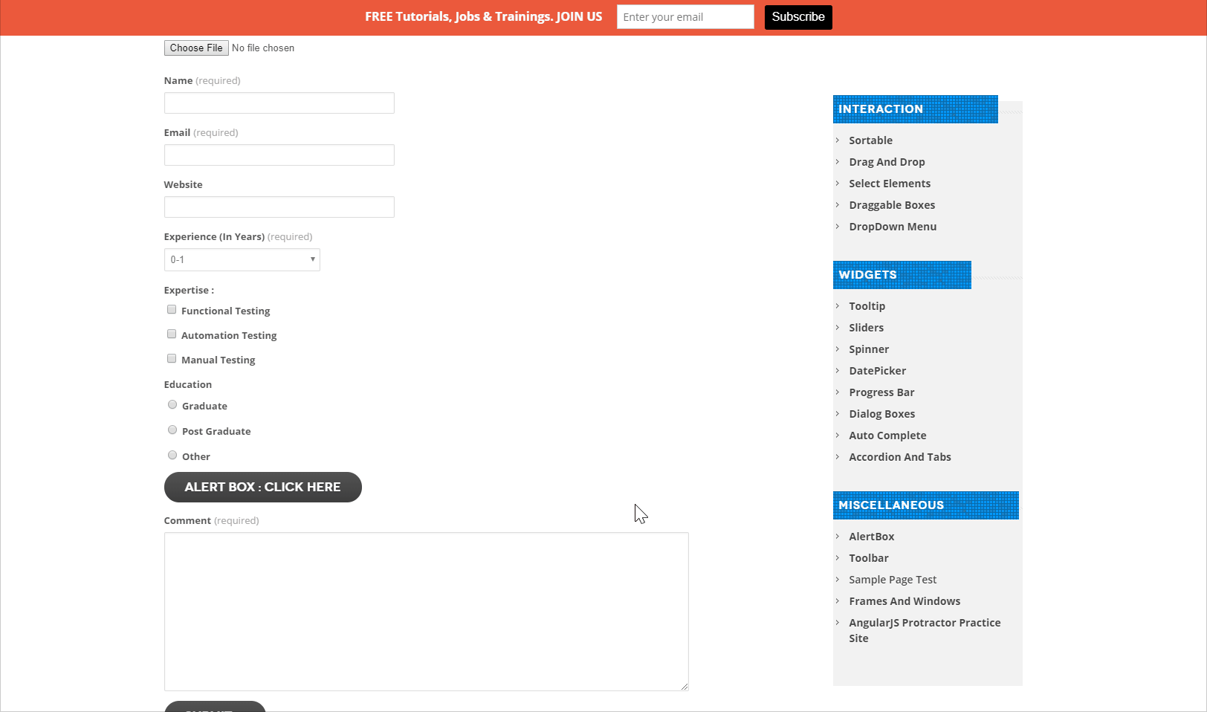Viewport: 1207px width, 712px height.
Task: Click the INTERACTION section heading
Action: [x=916, y=109]
